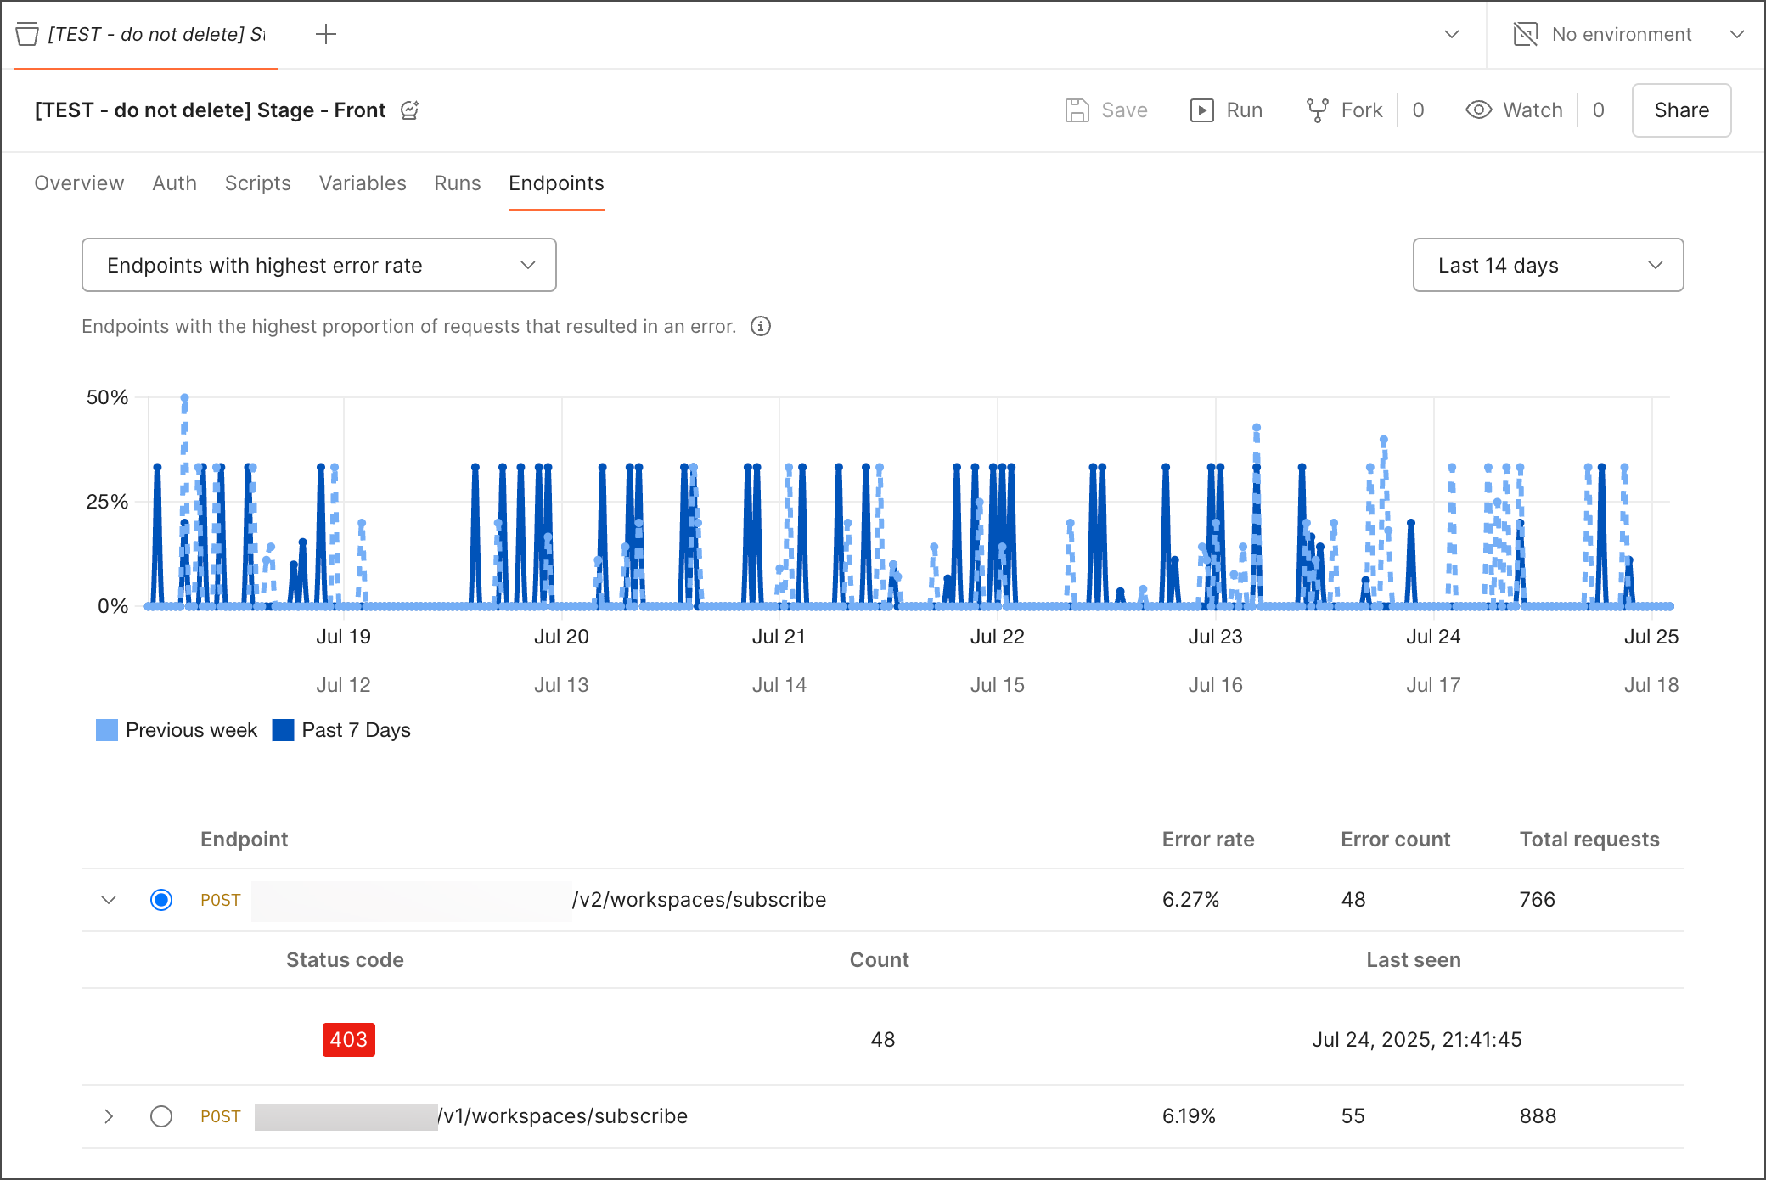Switch to the Overview tab

tap(79, 183)
